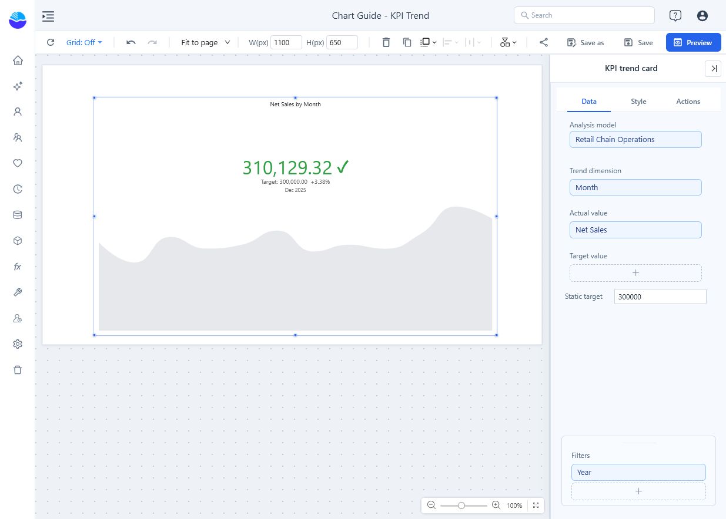
Task: Open the settings gear sidebar icon
Action: (18, 344)
